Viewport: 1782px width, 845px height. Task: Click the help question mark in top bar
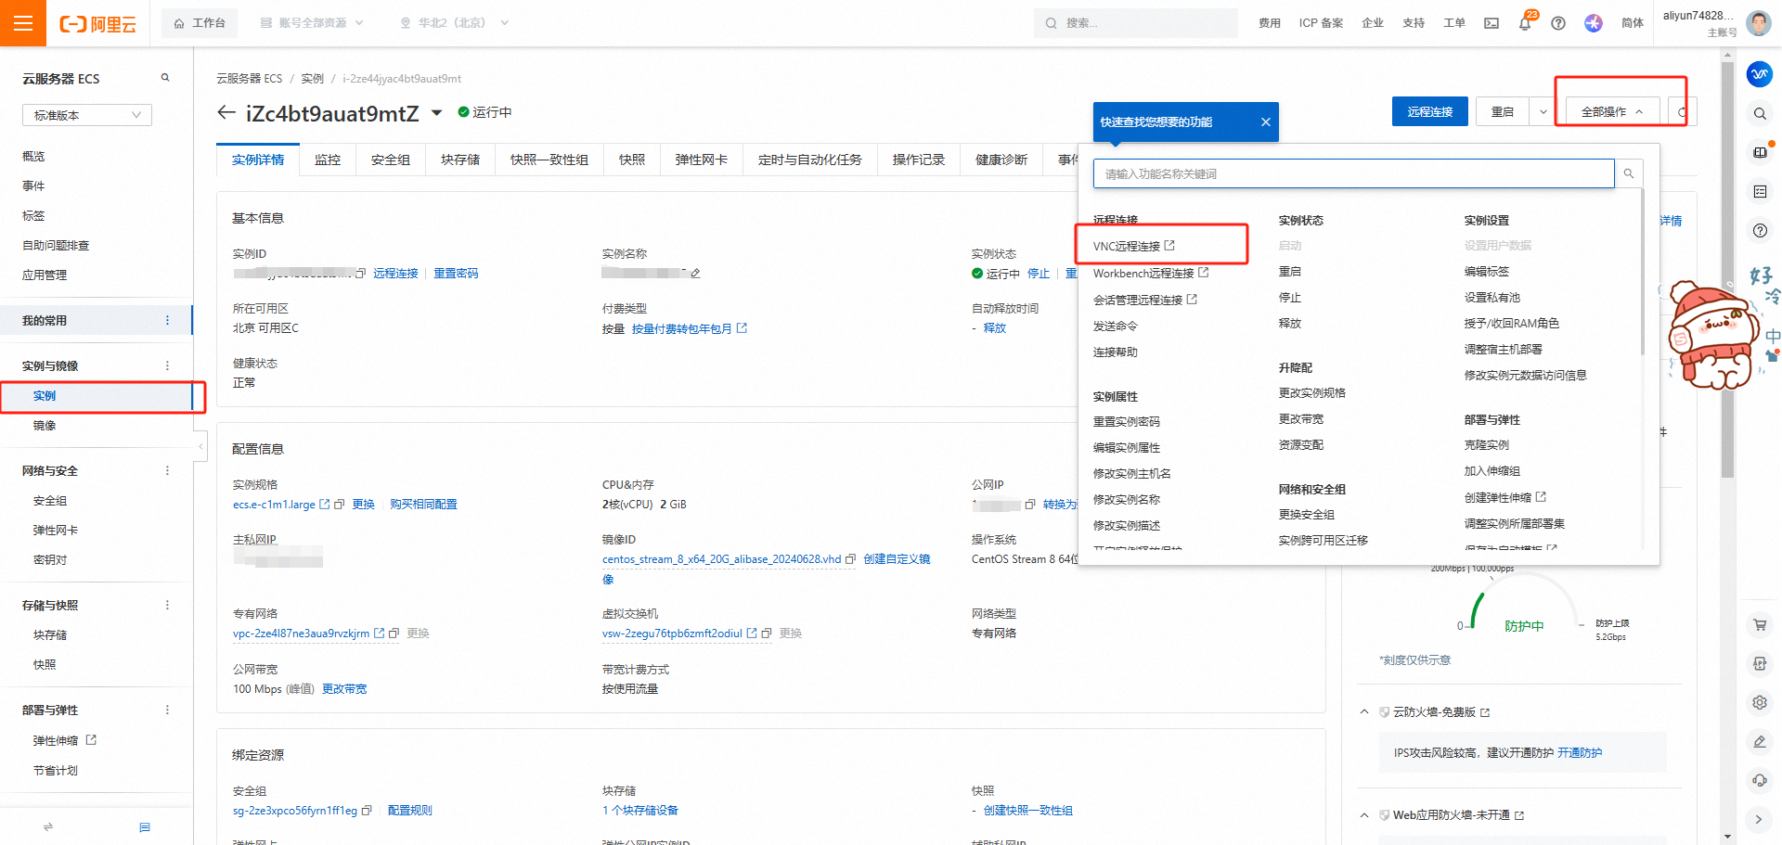coord(1558,23)
